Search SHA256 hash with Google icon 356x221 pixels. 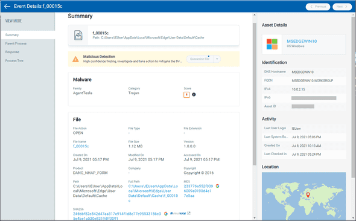[166, 214]
